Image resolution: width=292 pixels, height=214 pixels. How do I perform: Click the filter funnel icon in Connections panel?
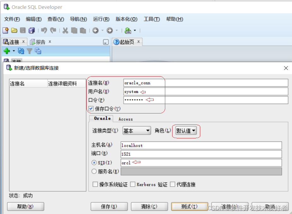(x=29, y=51)
